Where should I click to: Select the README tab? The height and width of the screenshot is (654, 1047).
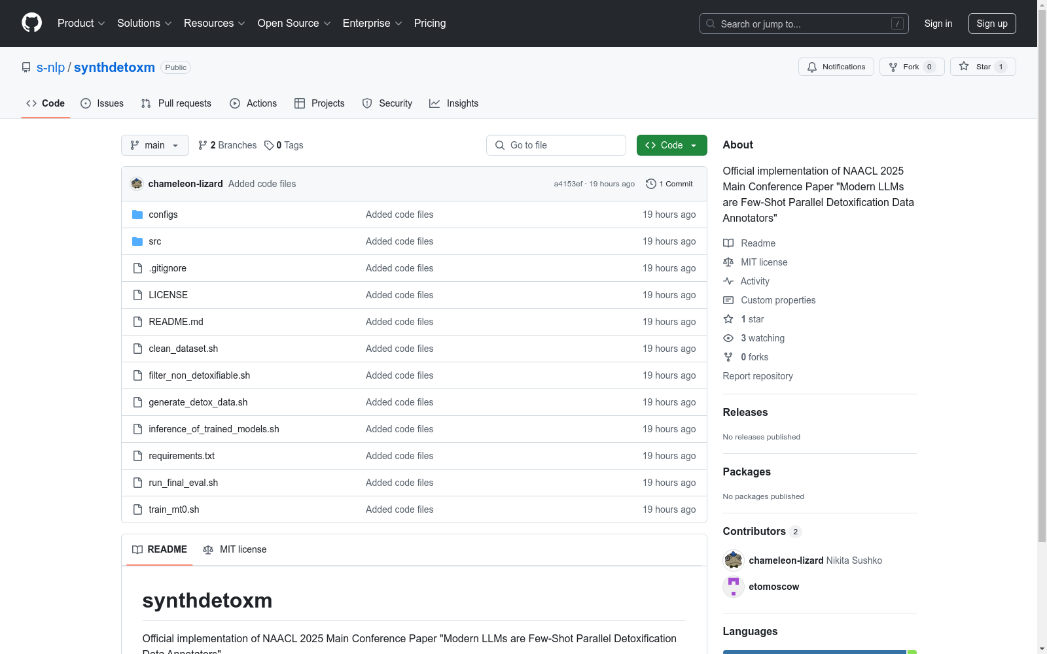[x=160, y=549]
